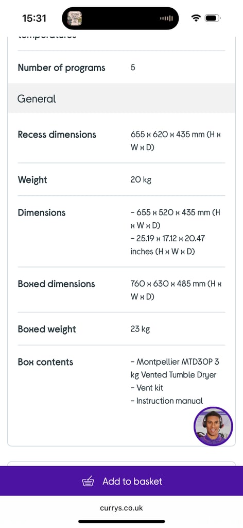
Task: Tap the Add to basket button
Action: [x=121, y=481]
